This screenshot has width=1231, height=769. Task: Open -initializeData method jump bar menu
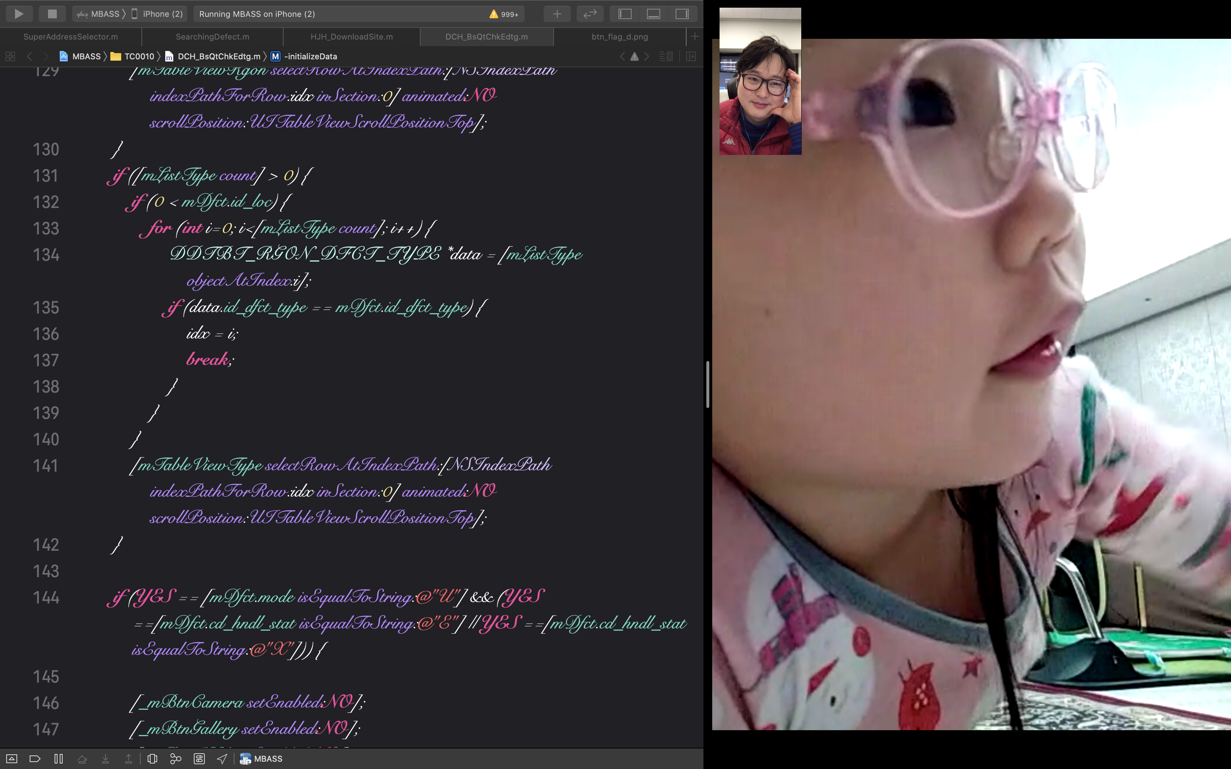click(x=310, y=56)
